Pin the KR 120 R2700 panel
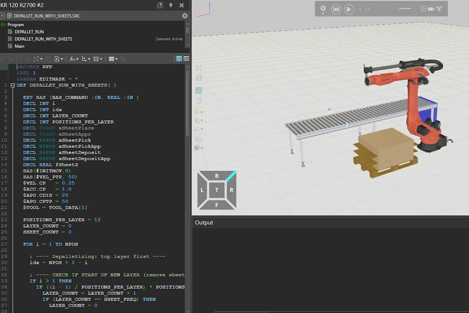 [x=171, y=5]
